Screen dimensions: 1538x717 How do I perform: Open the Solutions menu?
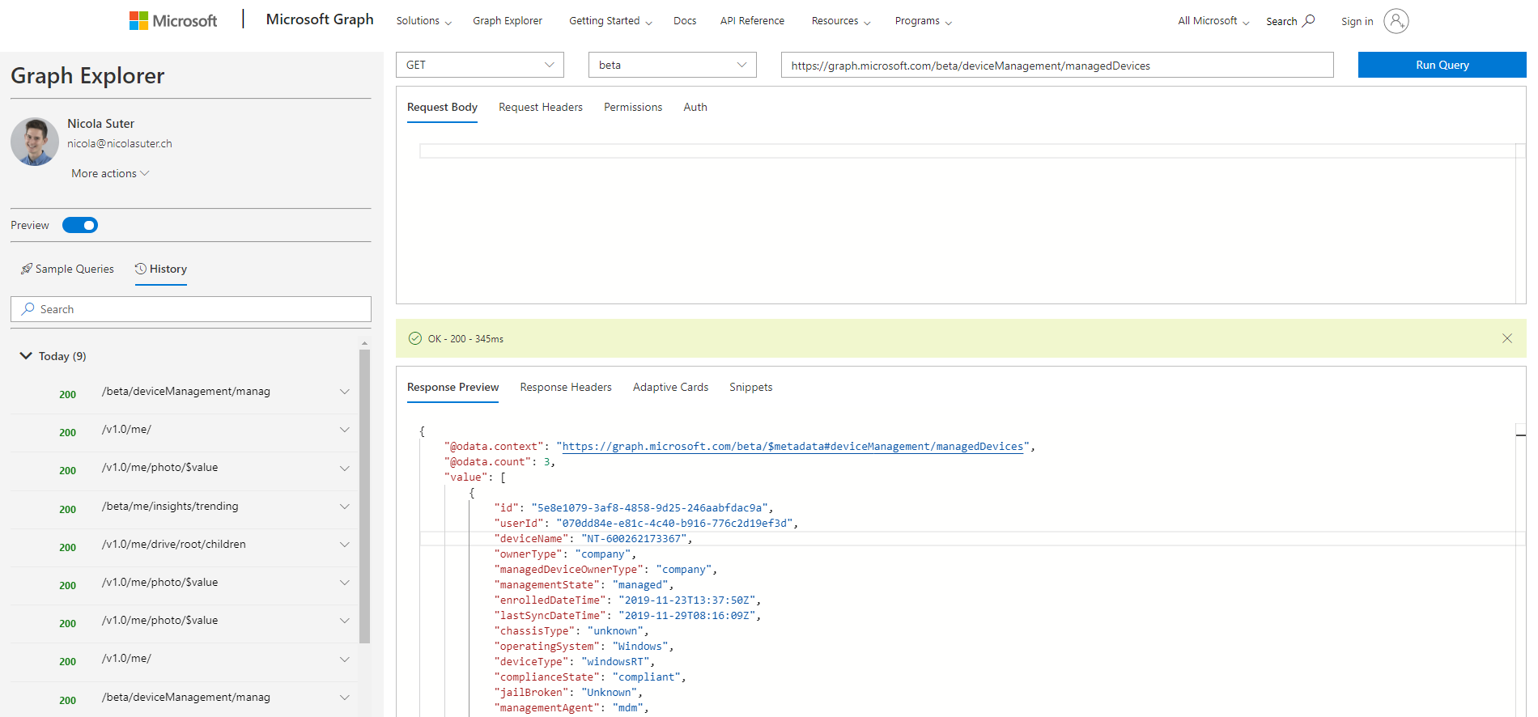(x=423, y=21)
